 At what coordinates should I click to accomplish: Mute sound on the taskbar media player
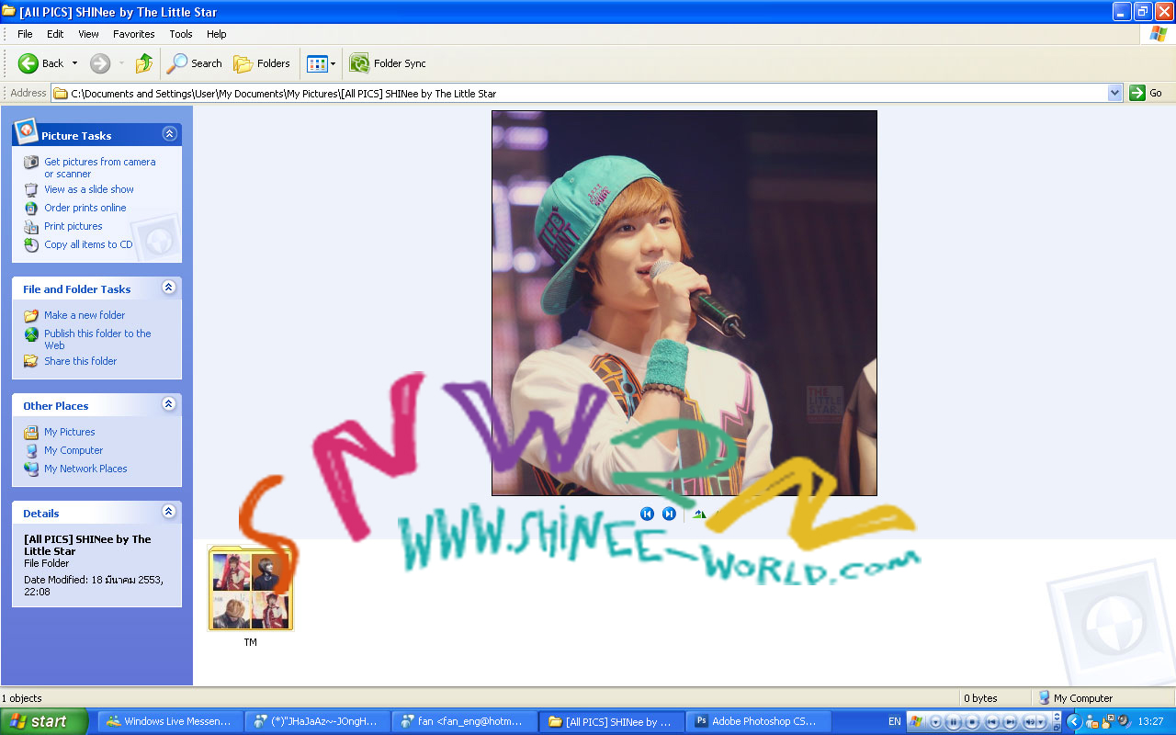pyautogui.click(x=1030, y=722)
